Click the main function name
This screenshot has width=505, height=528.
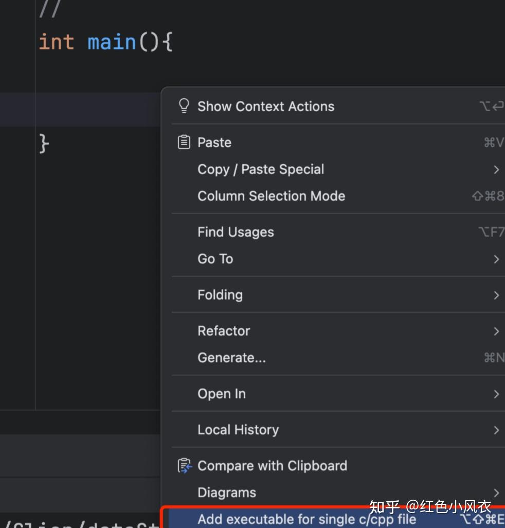tap(111, 42)
